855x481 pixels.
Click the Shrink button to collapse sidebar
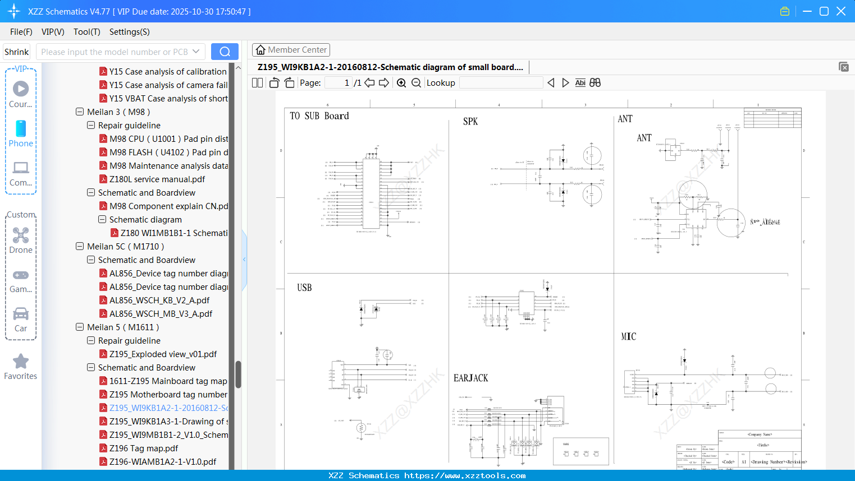pos(16,51)
